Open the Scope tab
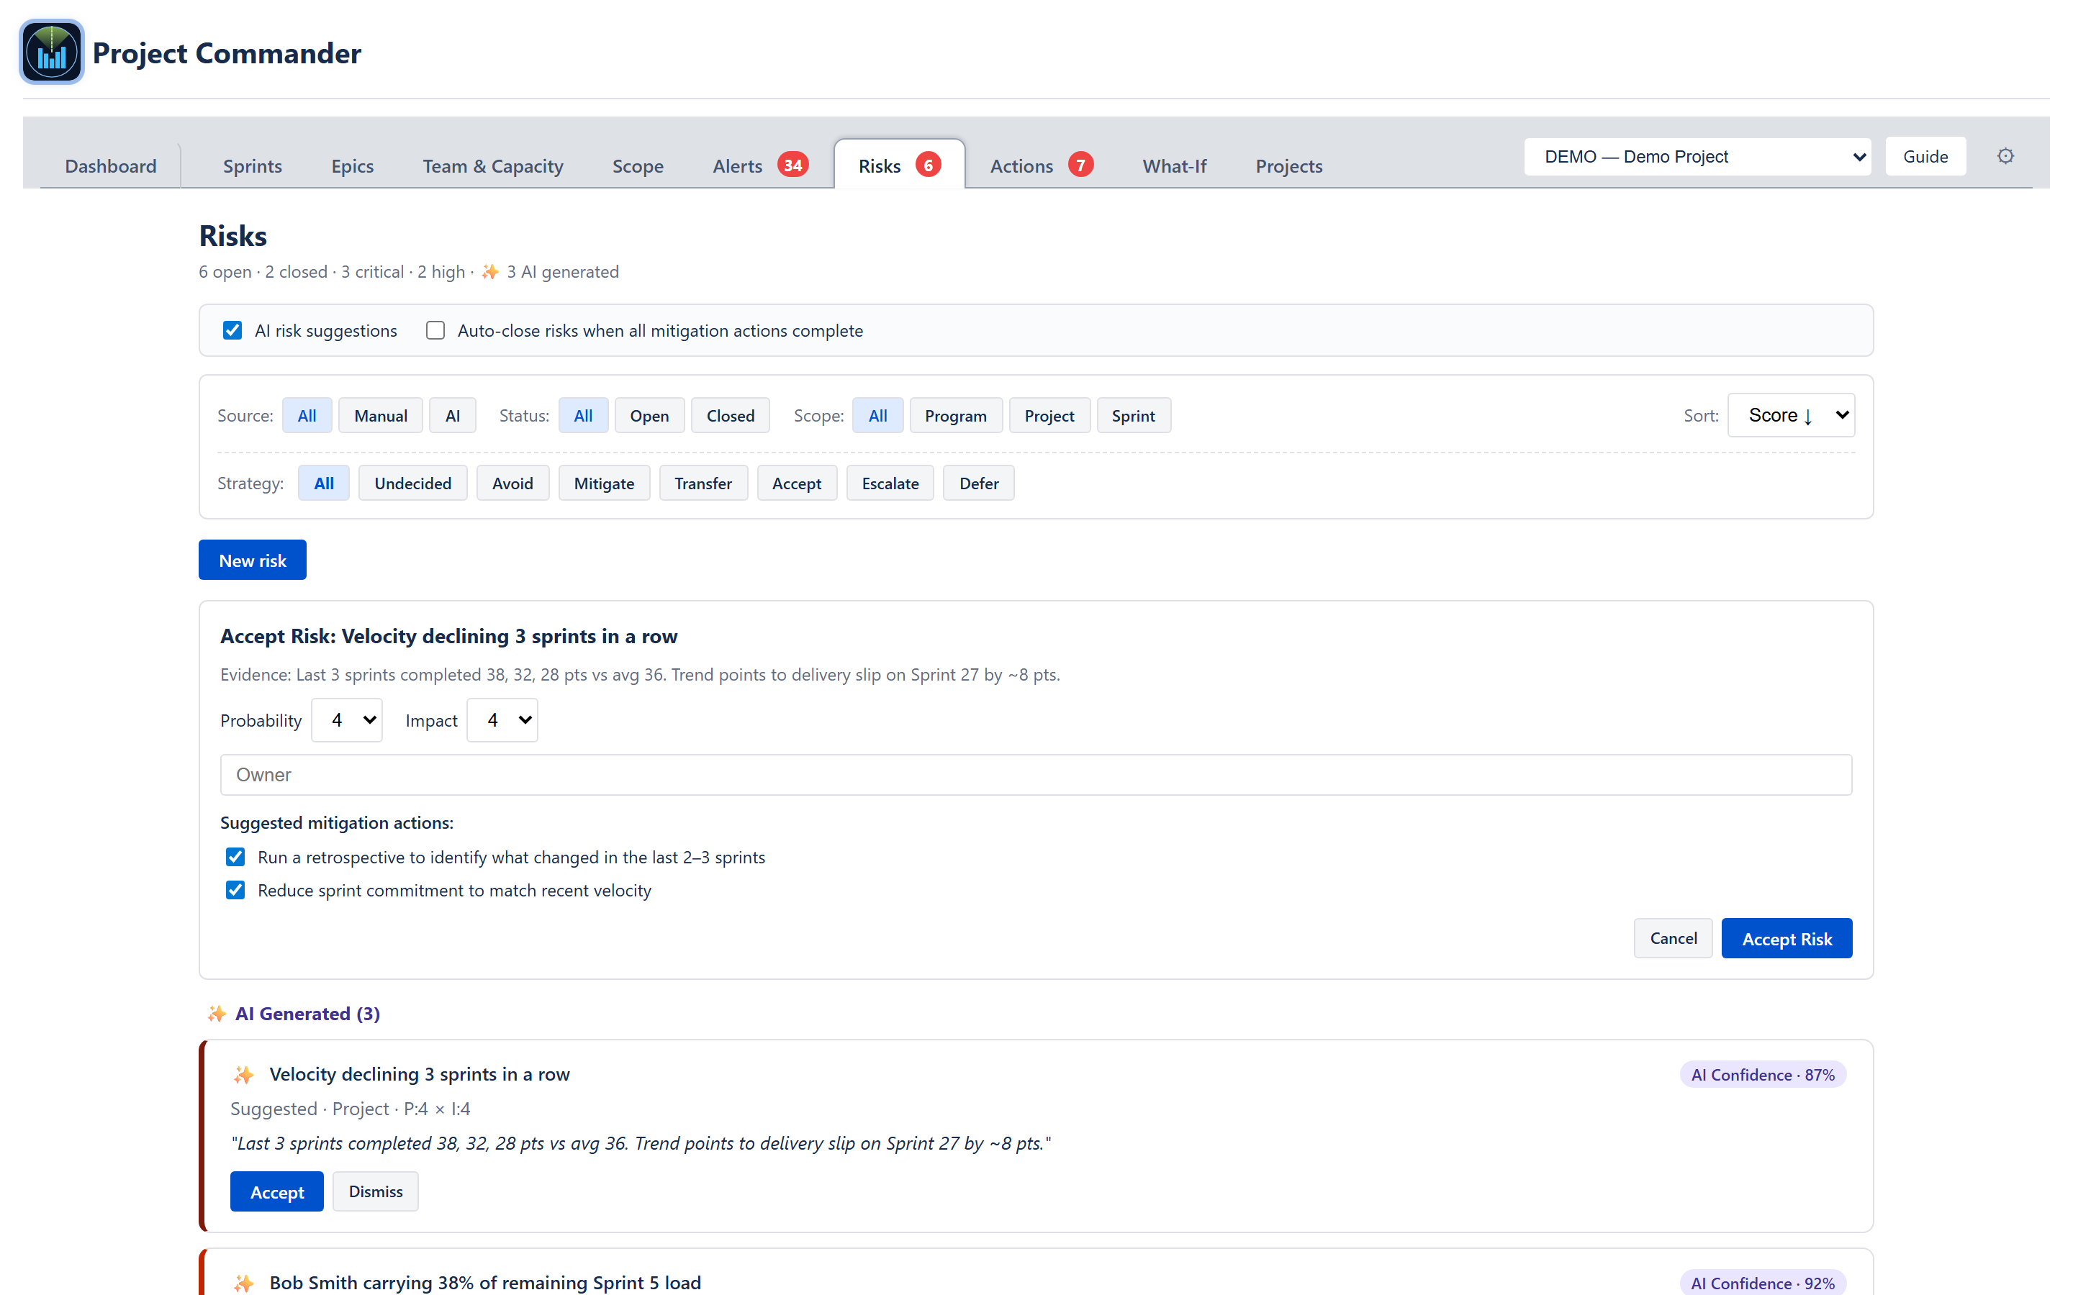The height and width of the screenshot is (1295, 2073). tap(637, 166)
